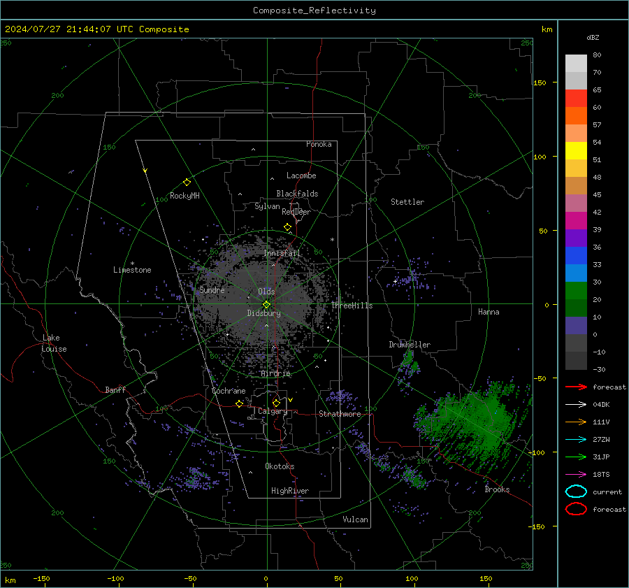Click the Sylvan label
Screen dimensions: 629x588
(x=267, y=206)
